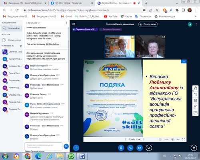Click the raise hand button at bottom right
Screen dimensions: 200x160
pyautogui.click(x=194, y=148)
